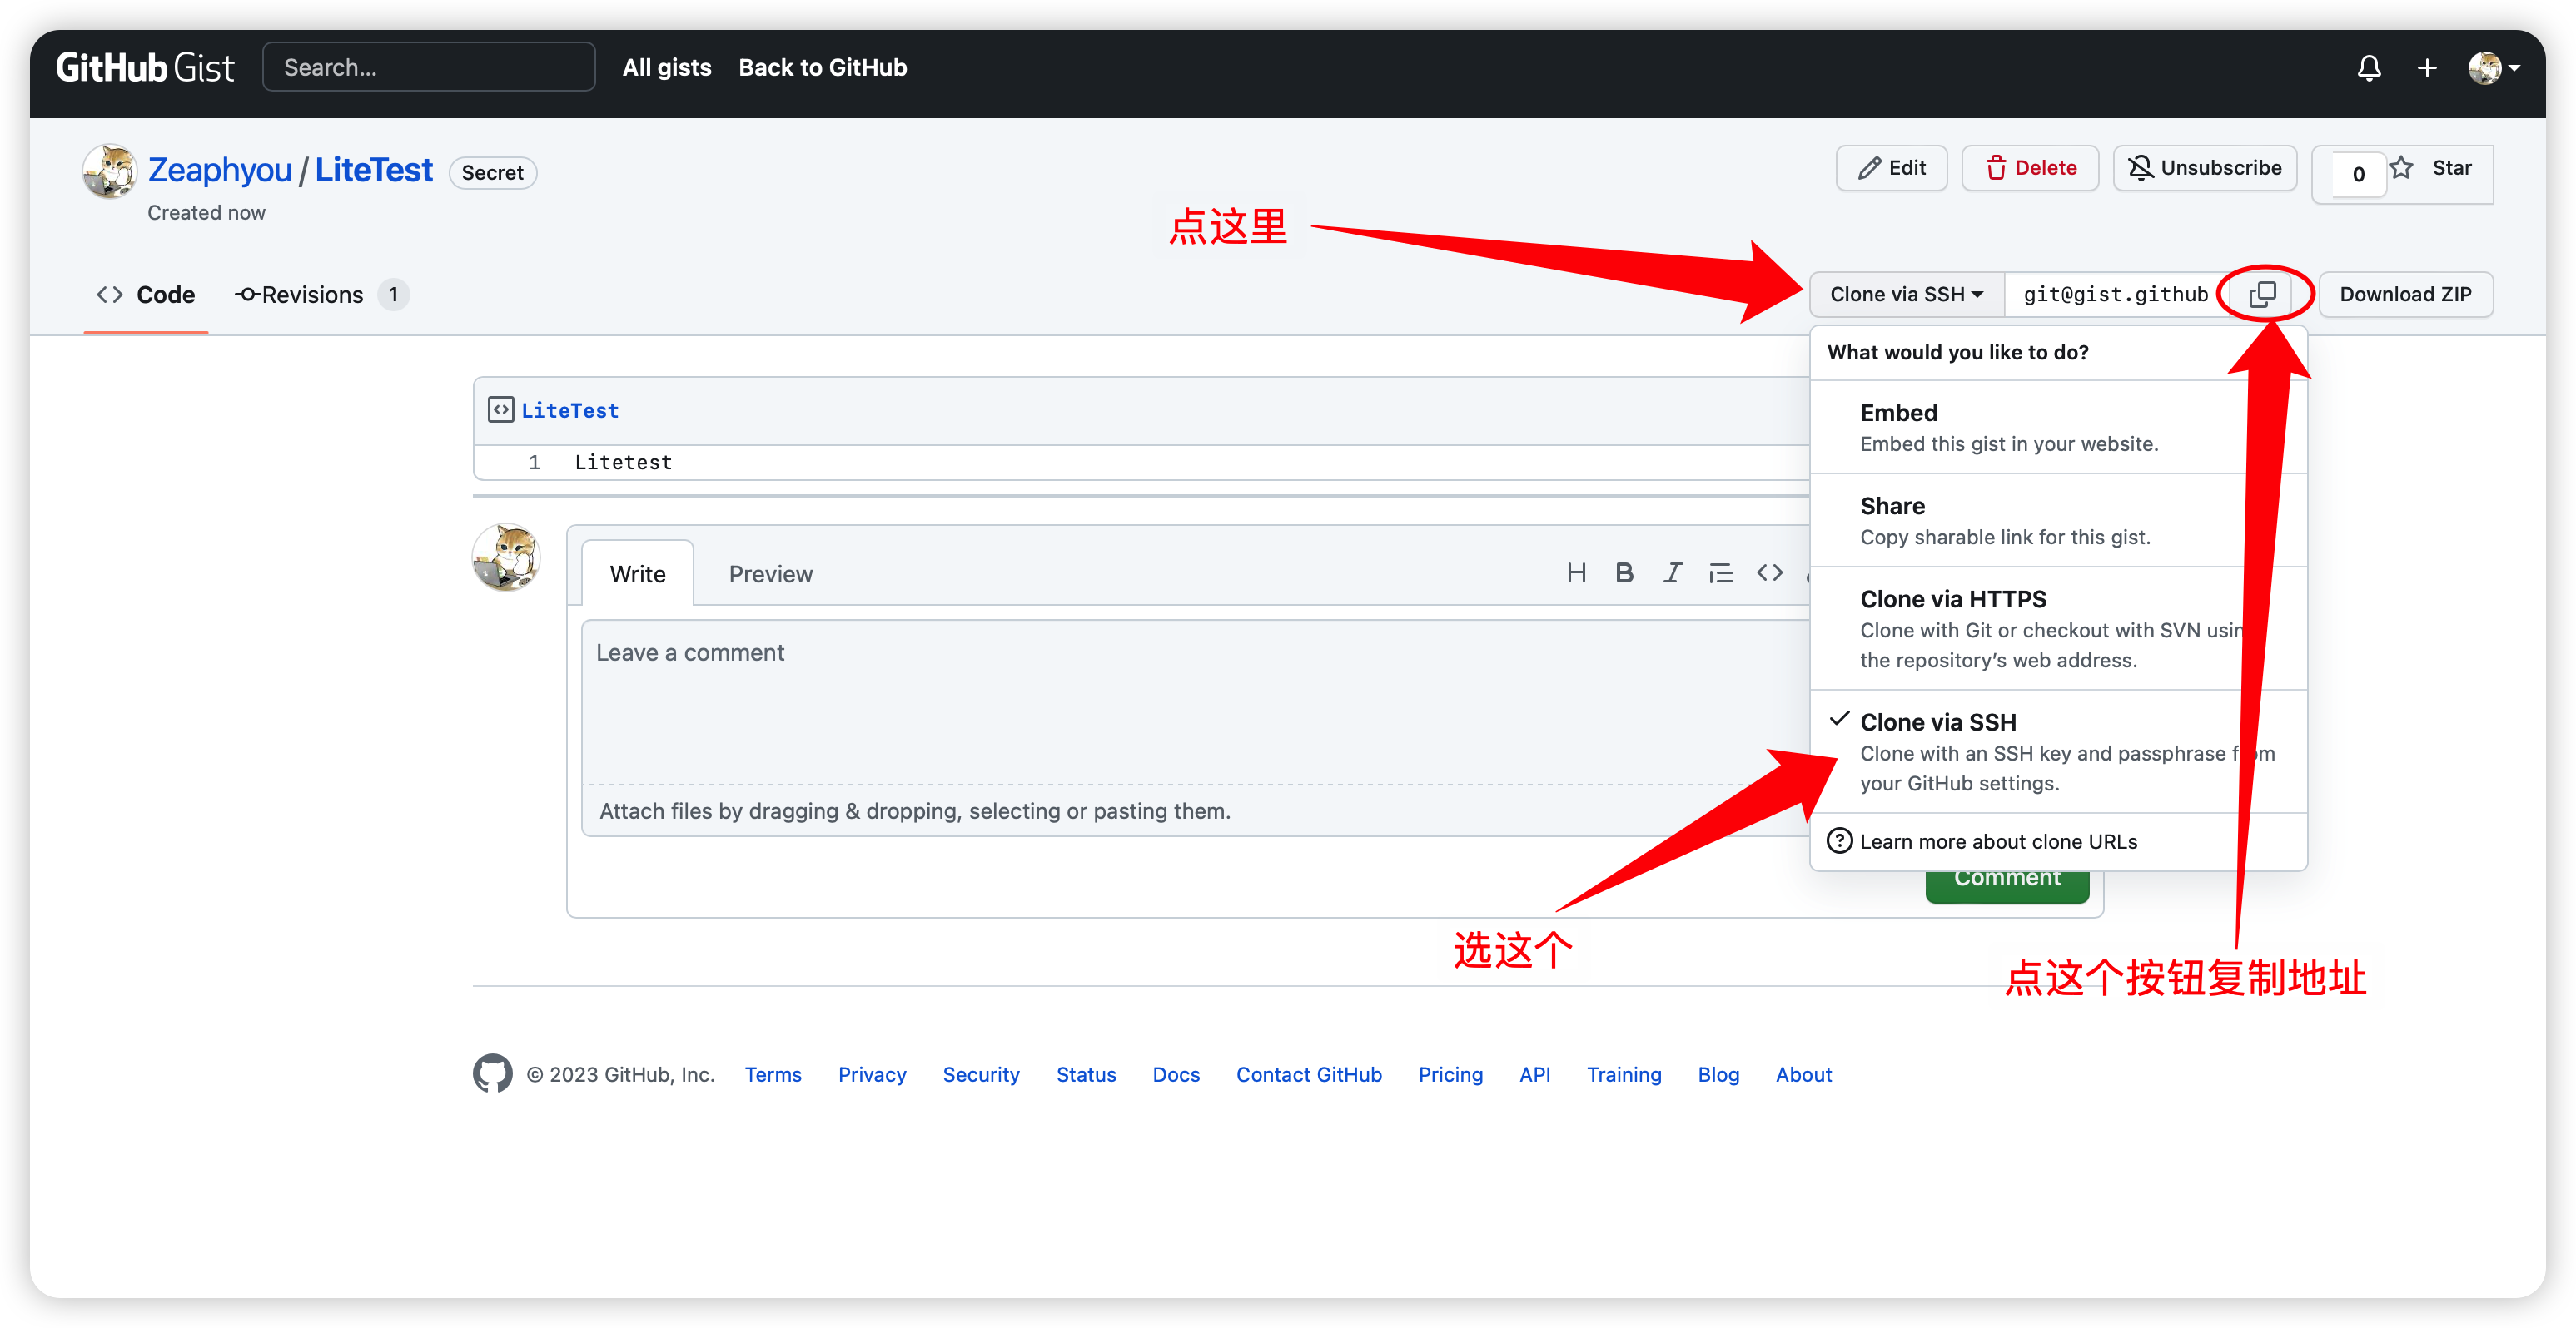Screen dimensions: 2576x1328
Task: Switch to the Preview tab
Action: (x=770, y=573)
